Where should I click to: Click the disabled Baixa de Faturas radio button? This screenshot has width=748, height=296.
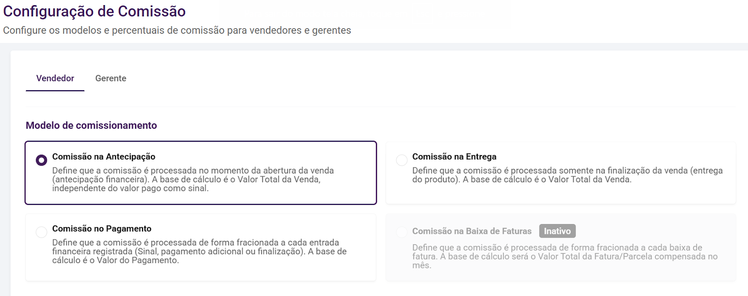[402, 232]
